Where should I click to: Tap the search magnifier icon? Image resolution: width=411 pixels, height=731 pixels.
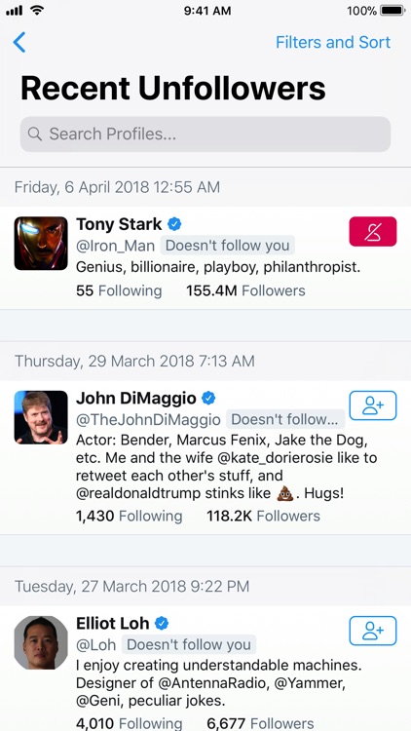point(34,135)
